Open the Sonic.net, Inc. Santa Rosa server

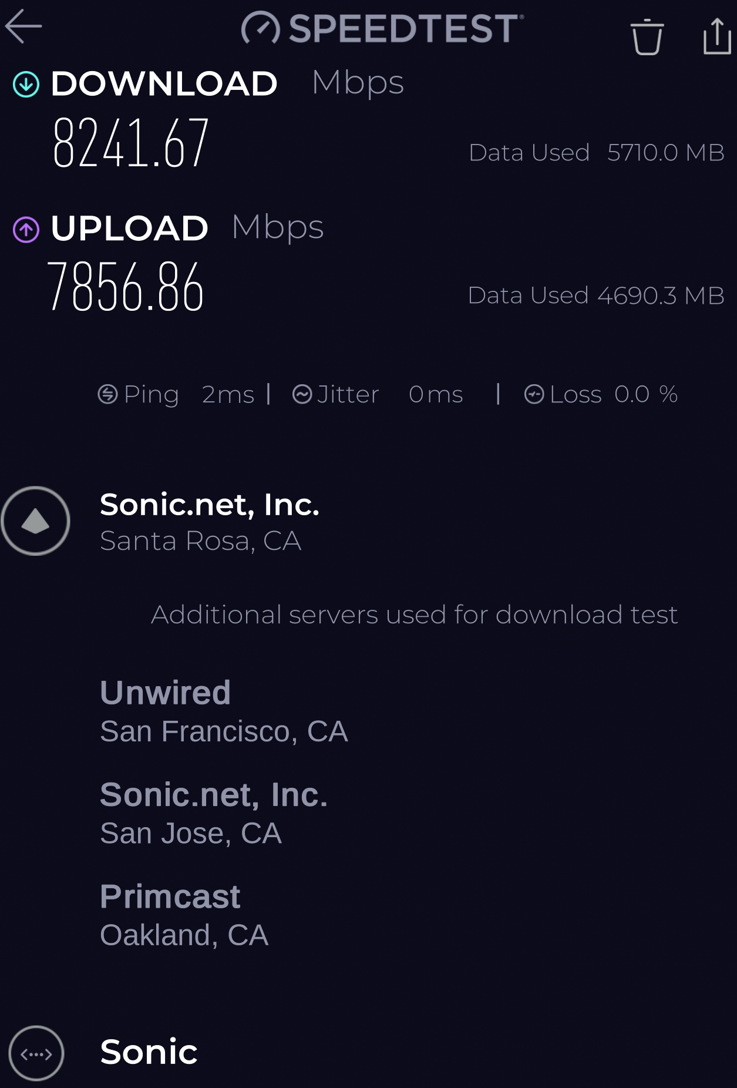tap(210, 522)
